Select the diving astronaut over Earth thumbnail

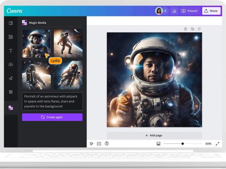coord(68,75)
